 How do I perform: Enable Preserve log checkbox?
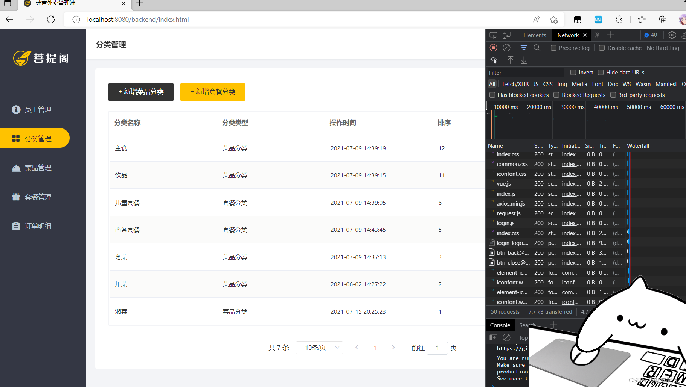(553, 48)
